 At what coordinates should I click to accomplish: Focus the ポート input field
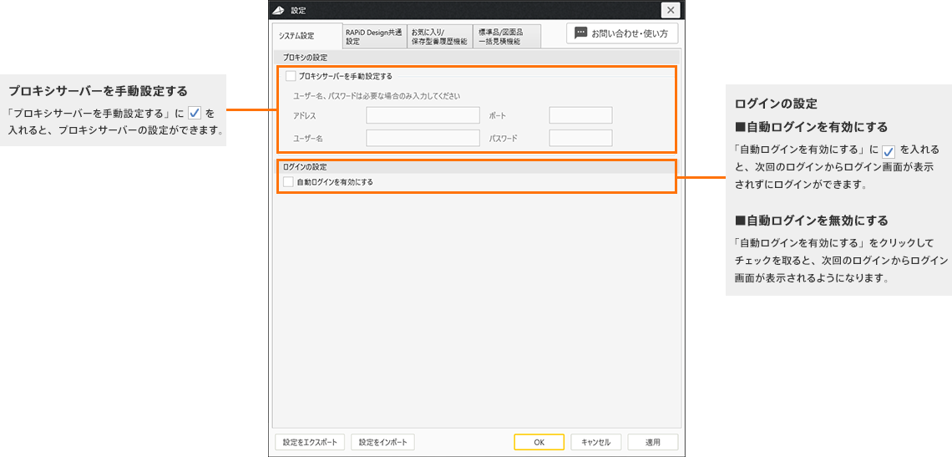580,115
